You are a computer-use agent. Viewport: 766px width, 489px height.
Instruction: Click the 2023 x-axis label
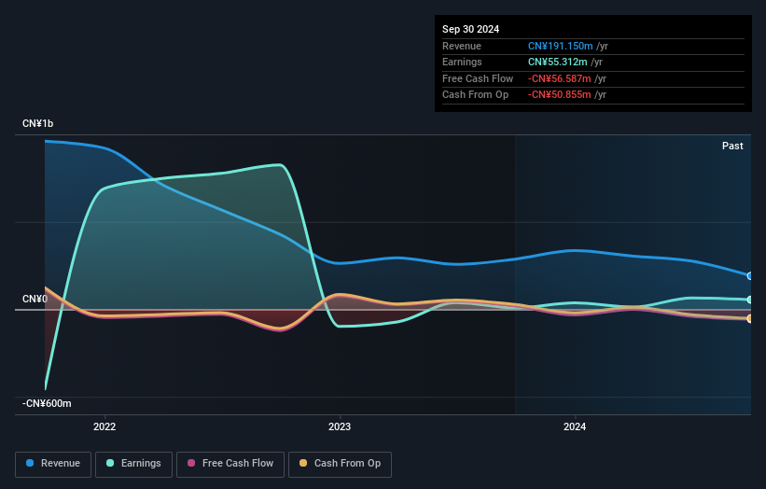tap(340, 426)
